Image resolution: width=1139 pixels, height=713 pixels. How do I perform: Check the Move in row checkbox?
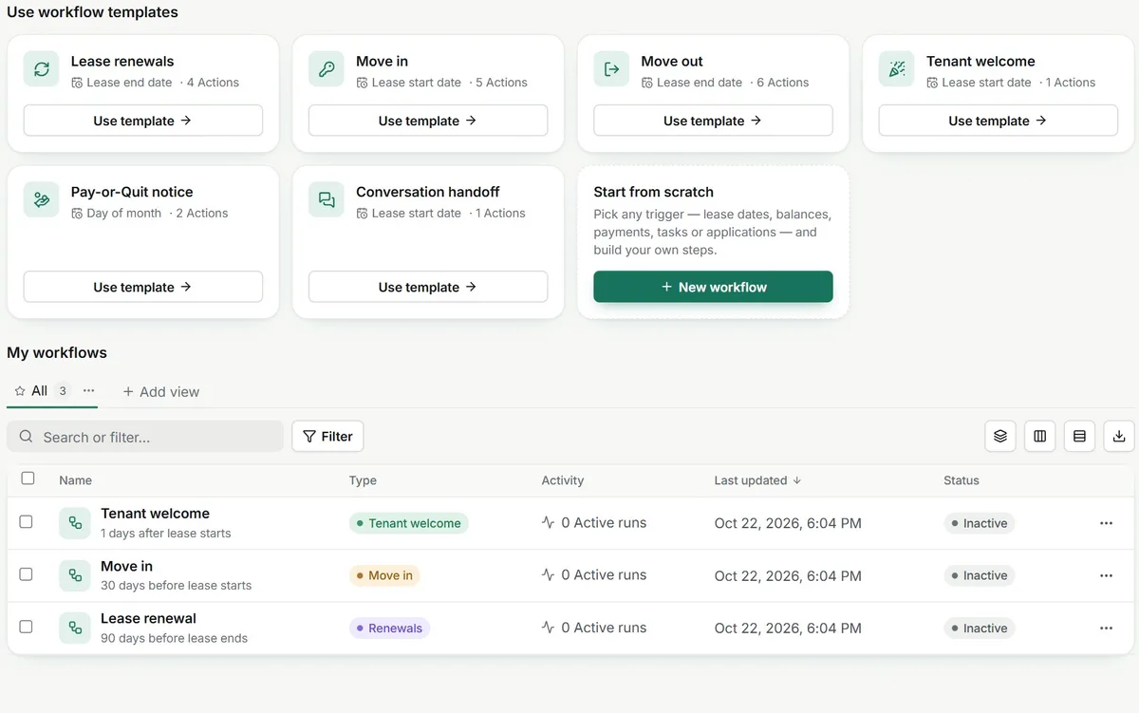(x=26, y=574)
